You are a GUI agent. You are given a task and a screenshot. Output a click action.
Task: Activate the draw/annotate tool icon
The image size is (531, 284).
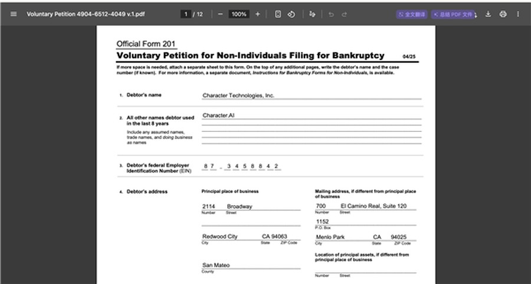point(312,14)
